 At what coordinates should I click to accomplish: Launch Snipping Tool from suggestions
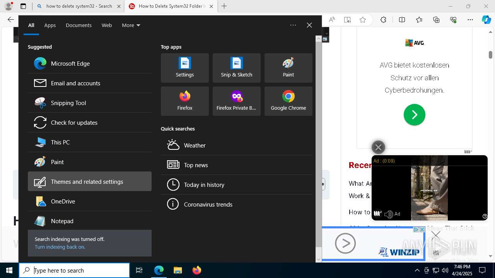coord(90,103)
